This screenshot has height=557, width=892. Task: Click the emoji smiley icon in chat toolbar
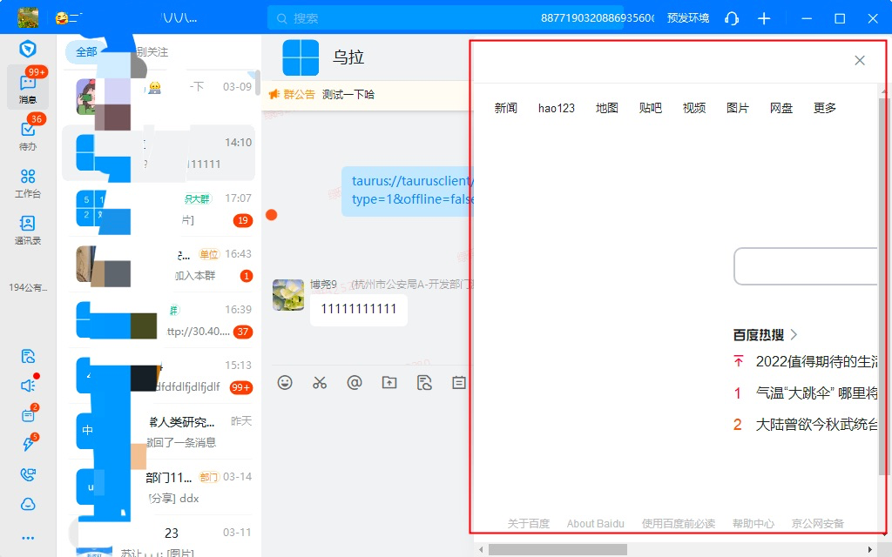click(x=285, y=382)
